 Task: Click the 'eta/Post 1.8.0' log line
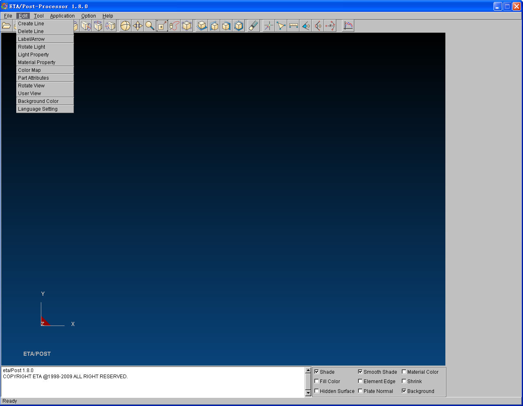(x=18, y=370)
